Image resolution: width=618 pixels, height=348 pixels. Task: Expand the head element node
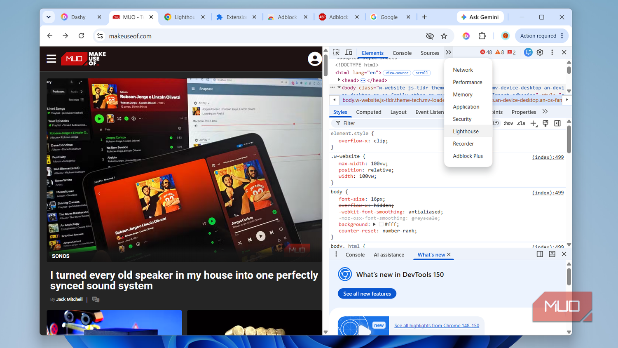[339, 80]
